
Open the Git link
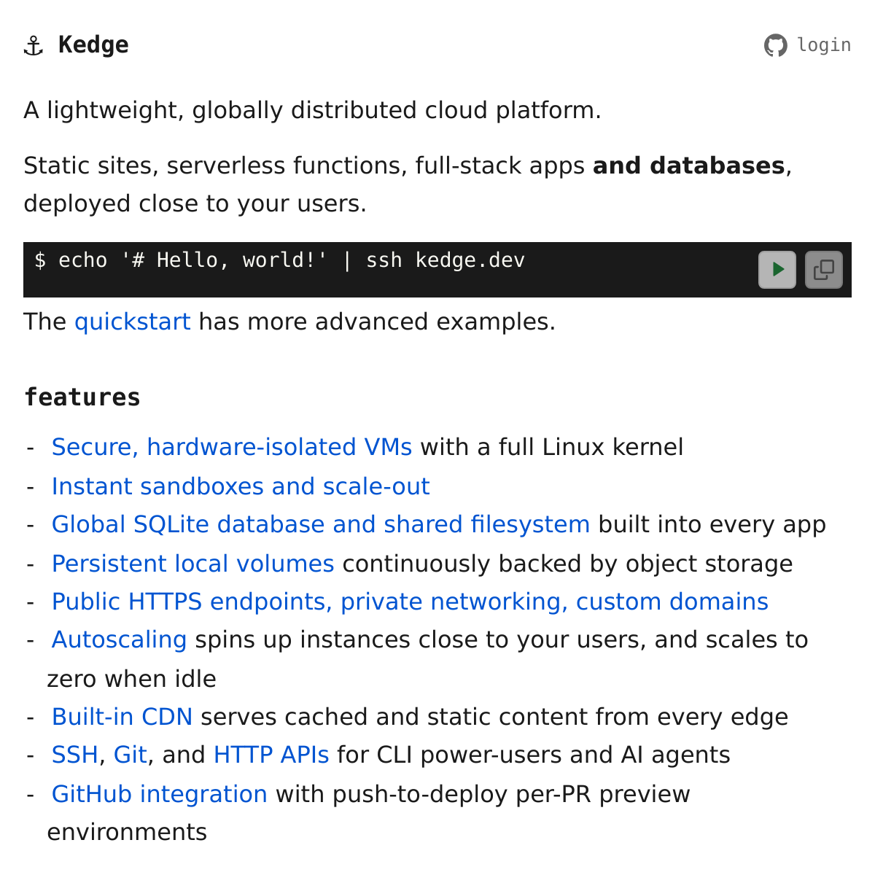click(131, 755)
